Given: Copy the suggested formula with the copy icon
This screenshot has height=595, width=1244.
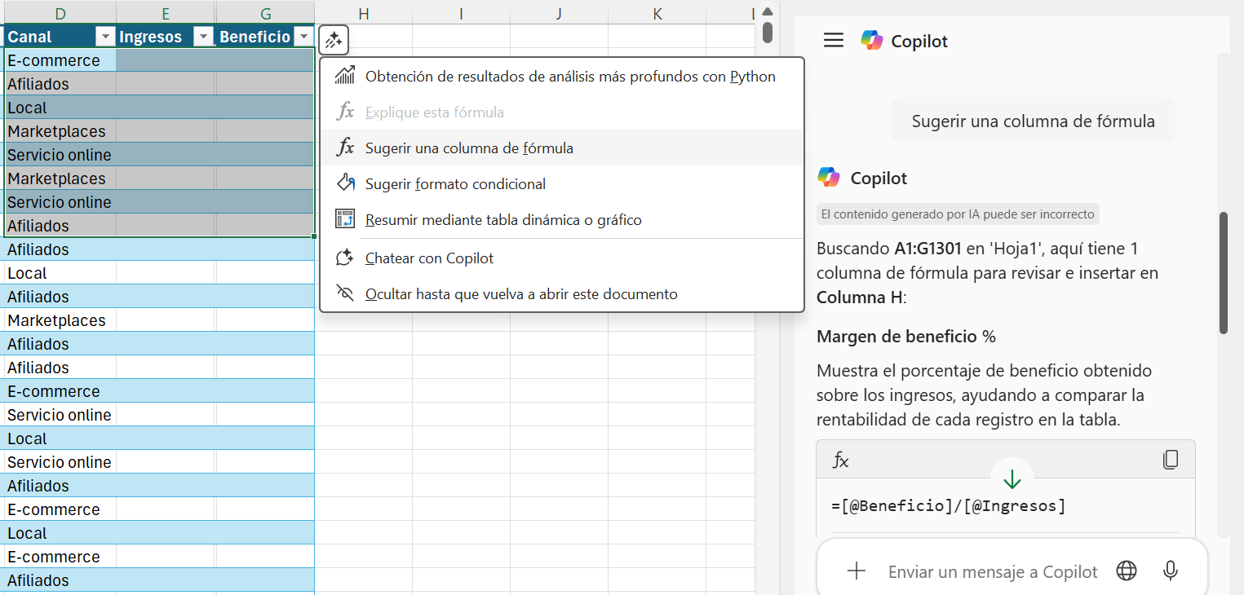Looking at the screenshot, I should (1170, 460).
